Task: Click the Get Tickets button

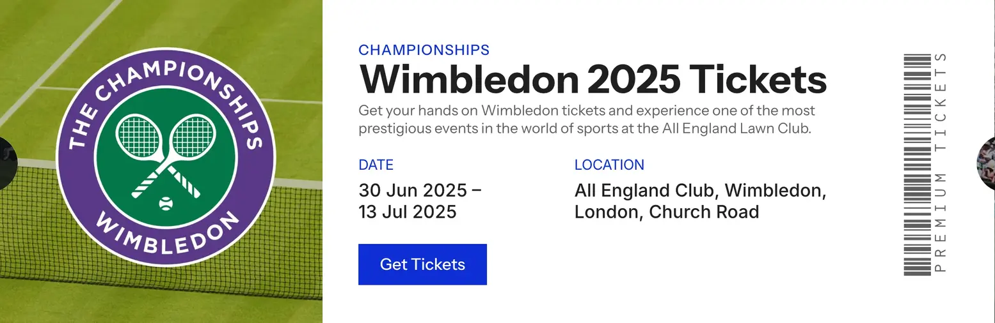Action: [422, 264]
